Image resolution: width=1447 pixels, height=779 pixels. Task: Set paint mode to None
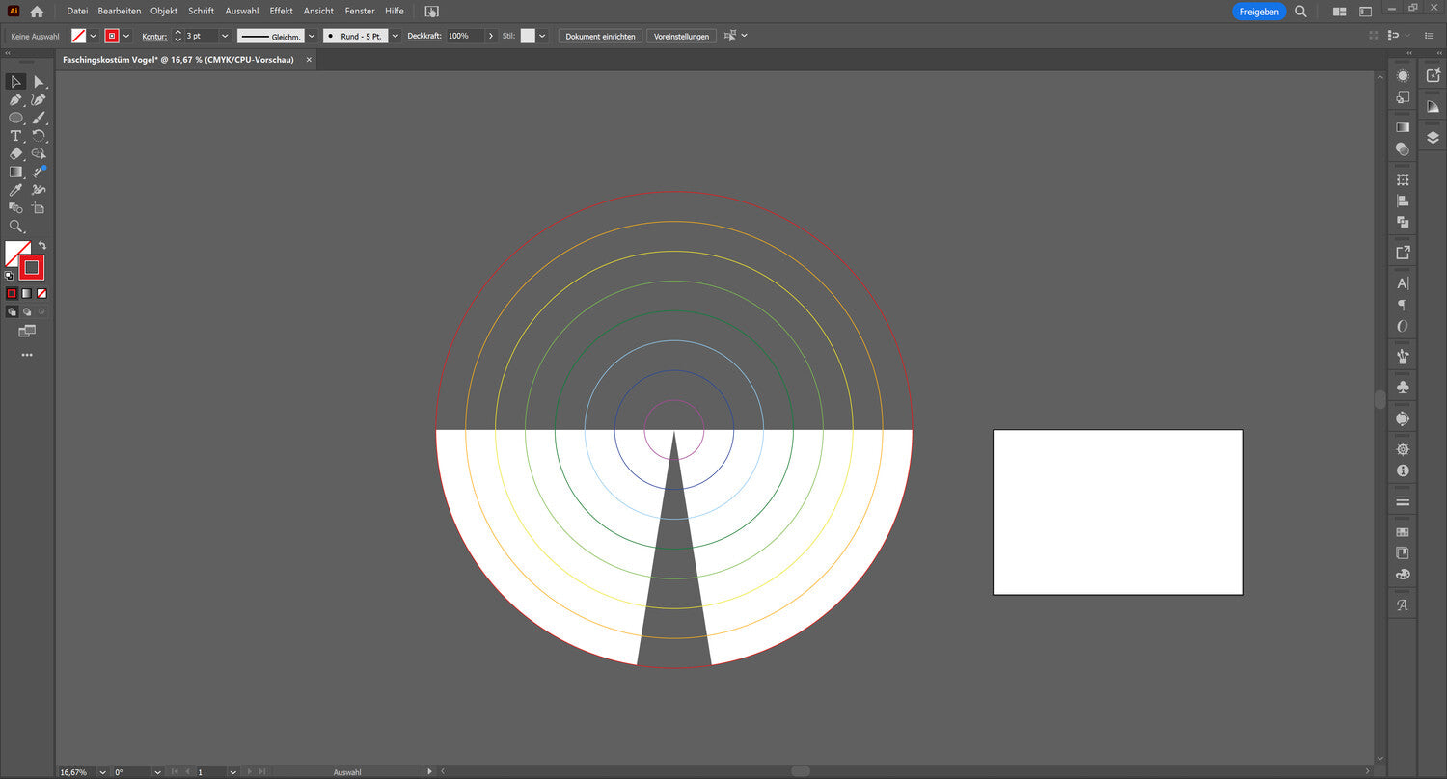41,293
